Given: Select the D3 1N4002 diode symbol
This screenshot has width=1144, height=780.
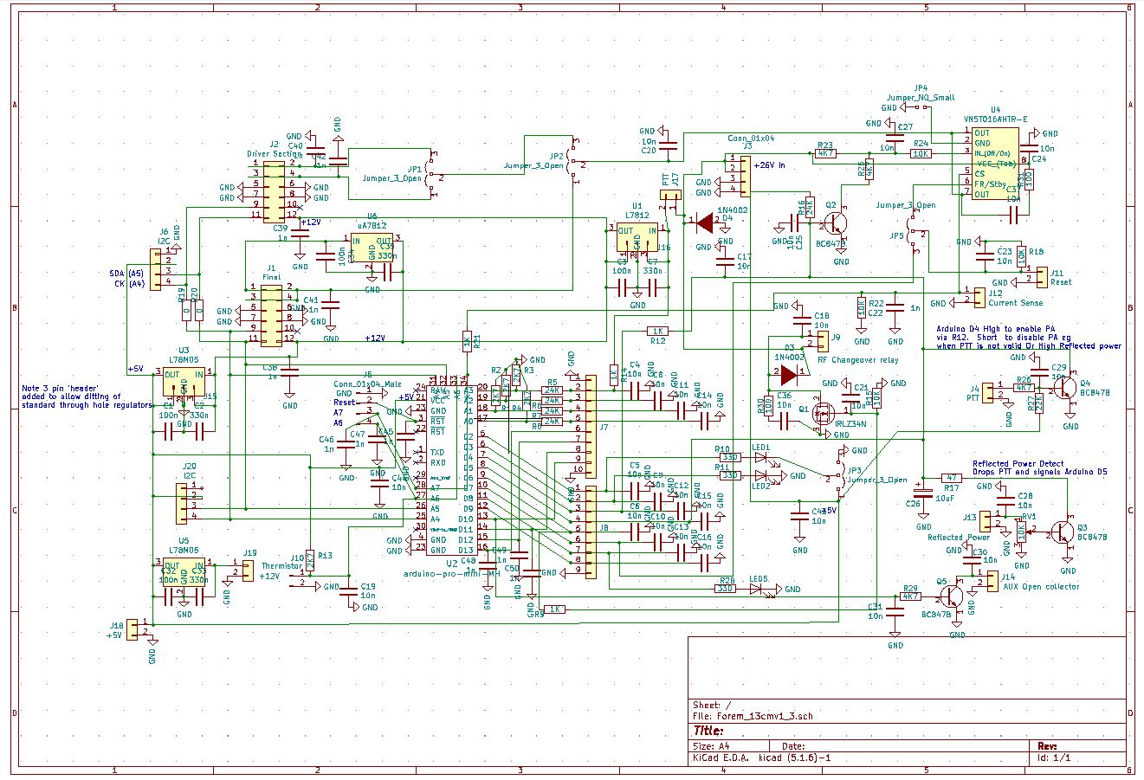Looking at the screenshot, I should 788,375.
